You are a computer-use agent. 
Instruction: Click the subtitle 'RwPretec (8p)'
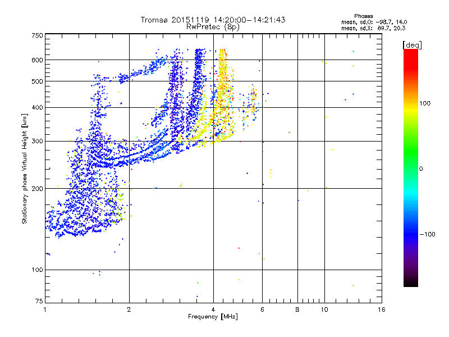click(x=213, y=27)
